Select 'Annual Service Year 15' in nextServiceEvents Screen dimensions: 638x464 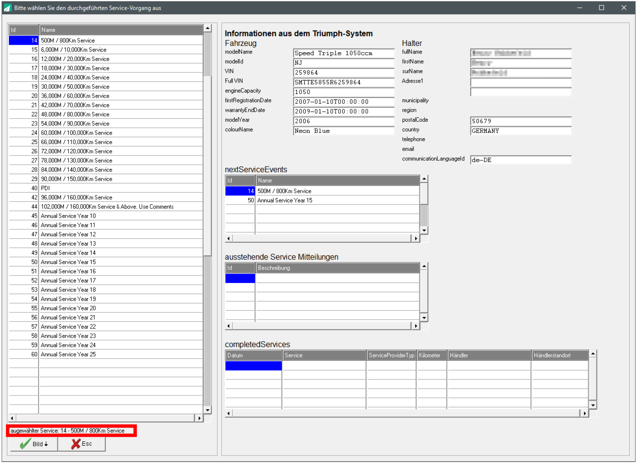click(x=322, y=200)
